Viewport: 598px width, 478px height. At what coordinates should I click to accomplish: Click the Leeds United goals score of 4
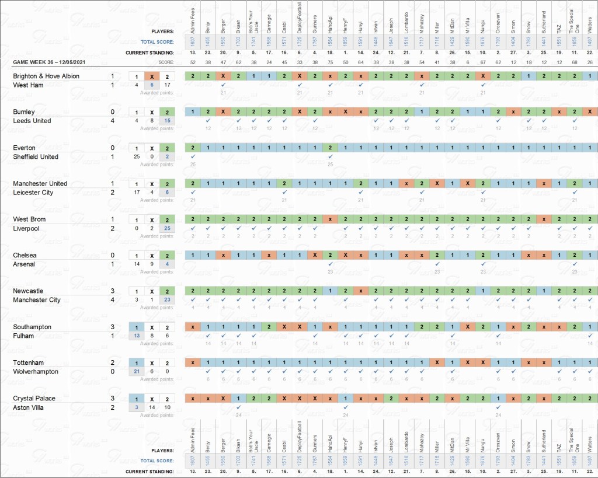pyautogui.click(x=112, y=121)
